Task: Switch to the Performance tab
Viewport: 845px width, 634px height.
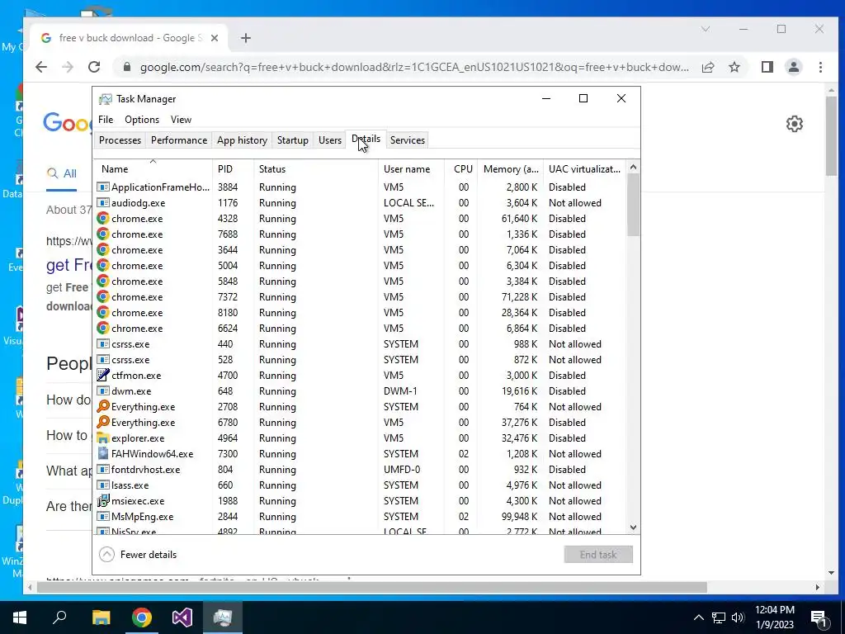Action: click(179, 140)
